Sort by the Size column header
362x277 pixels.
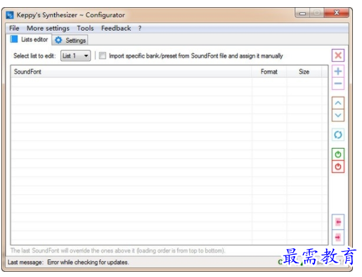click(x=304, y=72)
